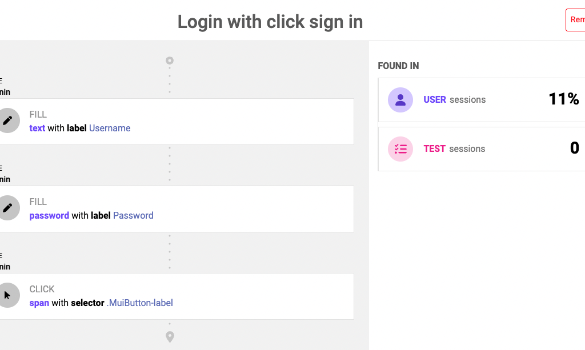
Task: Click the purple user sessions avatar icon
Action: [400, 100]
